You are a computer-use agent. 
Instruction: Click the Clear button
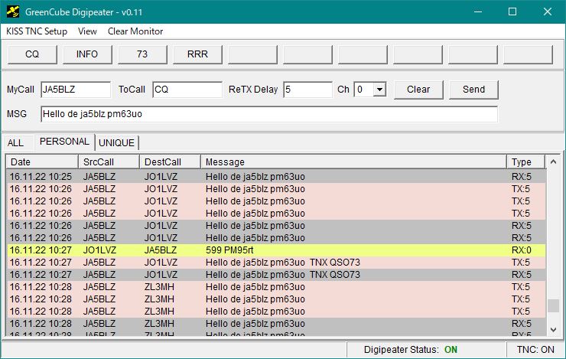[418, 90]
